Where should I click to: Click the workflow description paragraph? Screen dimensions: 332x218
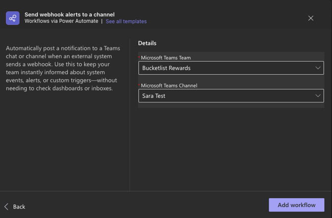(62, 68)
